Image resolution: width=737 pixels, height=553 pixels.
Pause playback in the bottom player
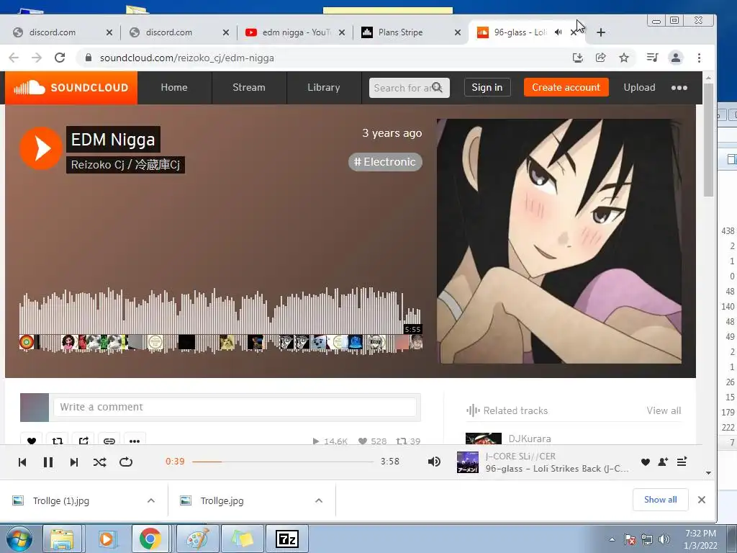[x=48, y=462]
